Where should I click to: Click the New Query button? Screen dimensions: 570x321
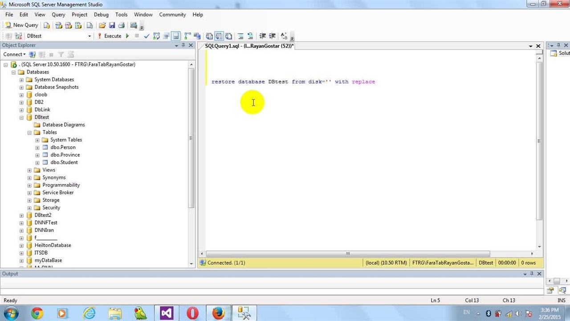pos(21,25)
